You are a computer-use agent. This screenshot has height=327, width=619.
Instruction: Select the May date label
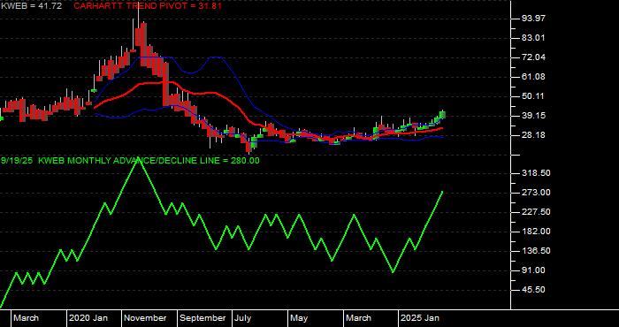[x=299, y=318]
